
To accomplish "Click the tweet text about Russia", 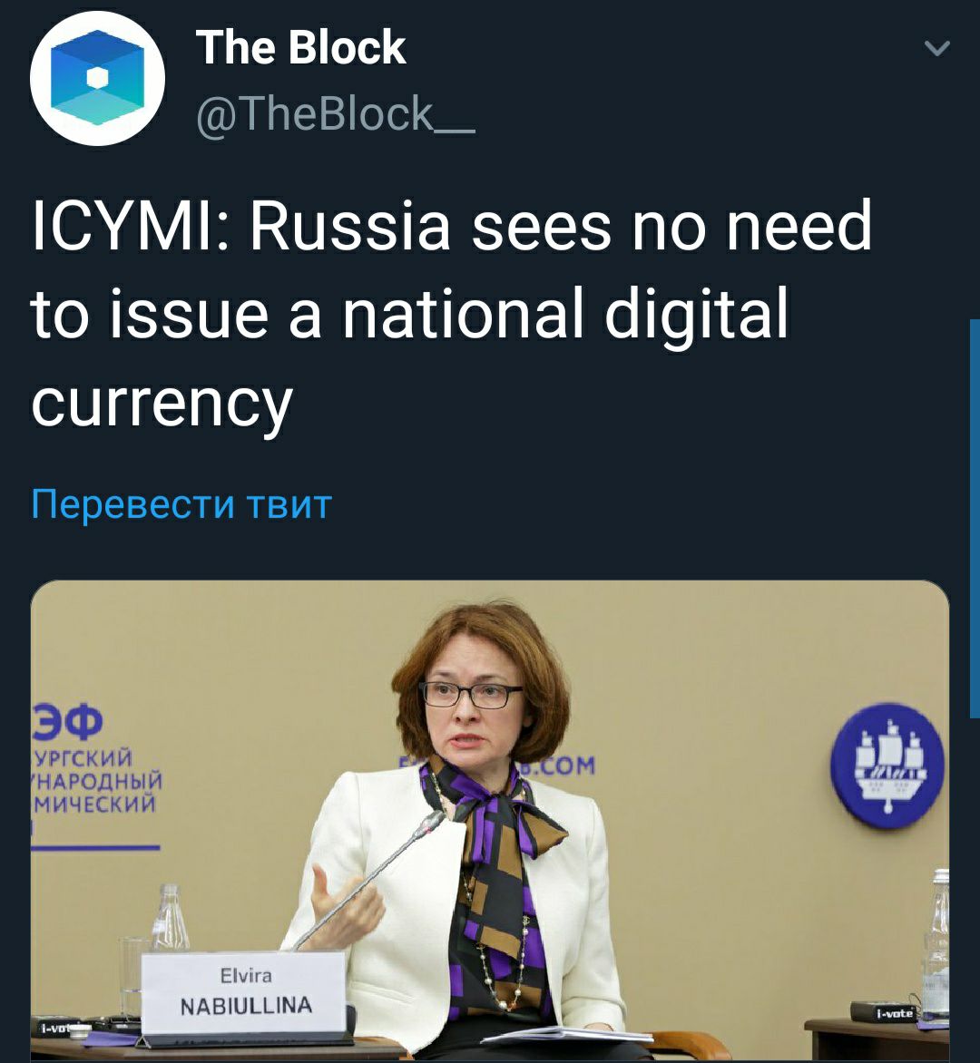I will 451,315.
